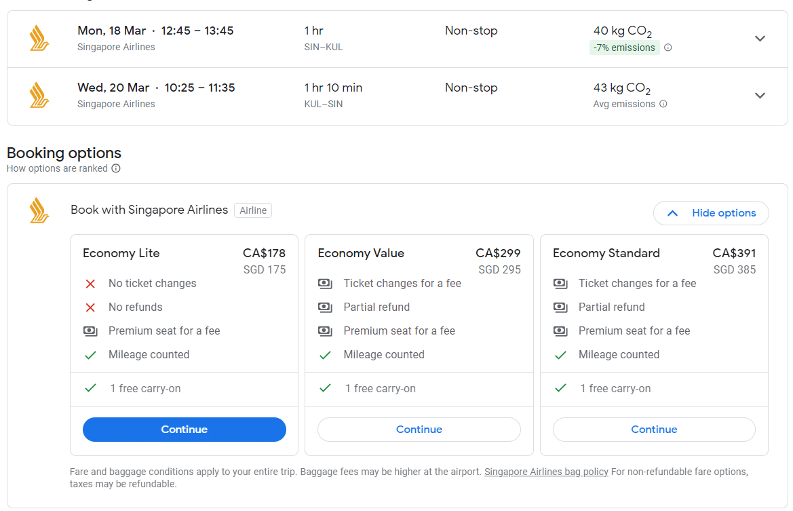
Task: Continue with Economy Lite fare
Action: click(184, 430)
